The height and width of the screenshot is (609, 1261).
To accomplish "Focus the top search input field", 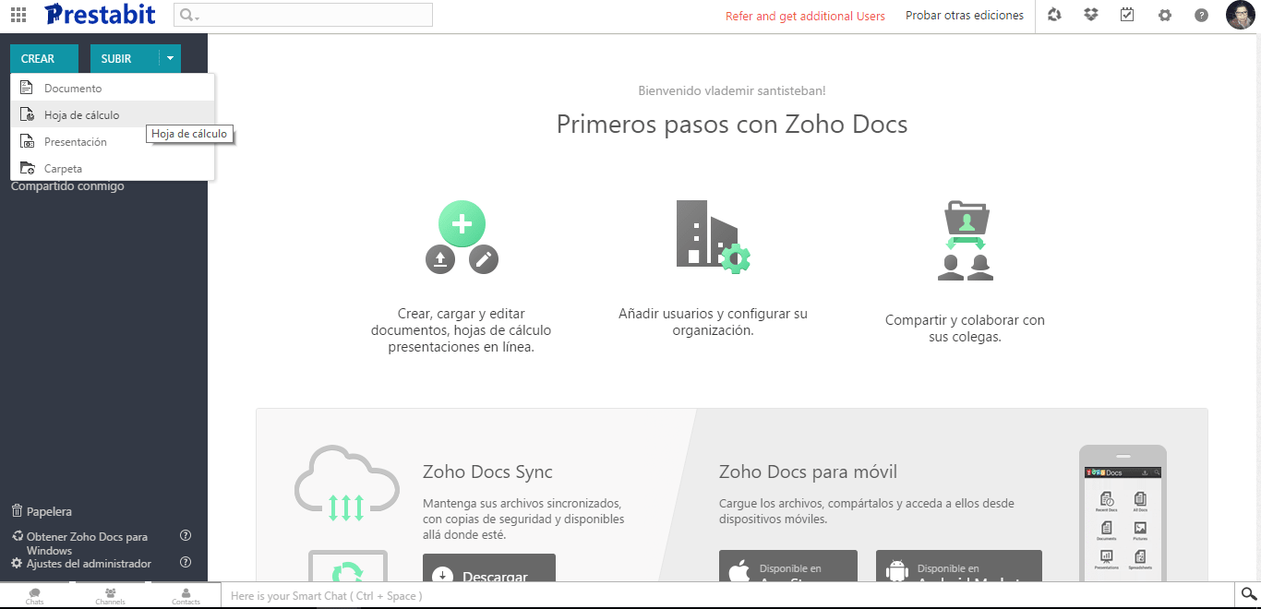I will [x=303, y=15].
